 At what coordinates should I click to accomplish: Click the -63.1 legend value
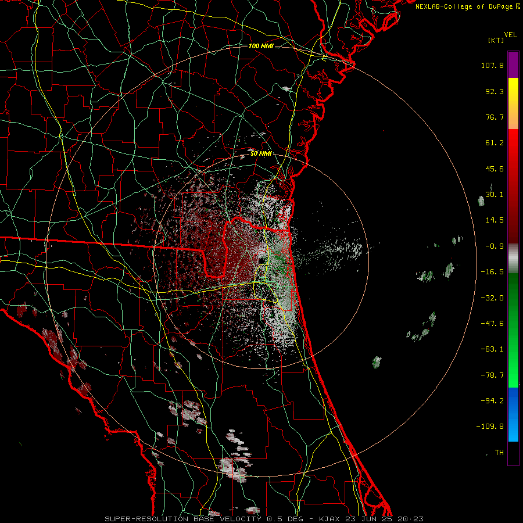point(492,349)
